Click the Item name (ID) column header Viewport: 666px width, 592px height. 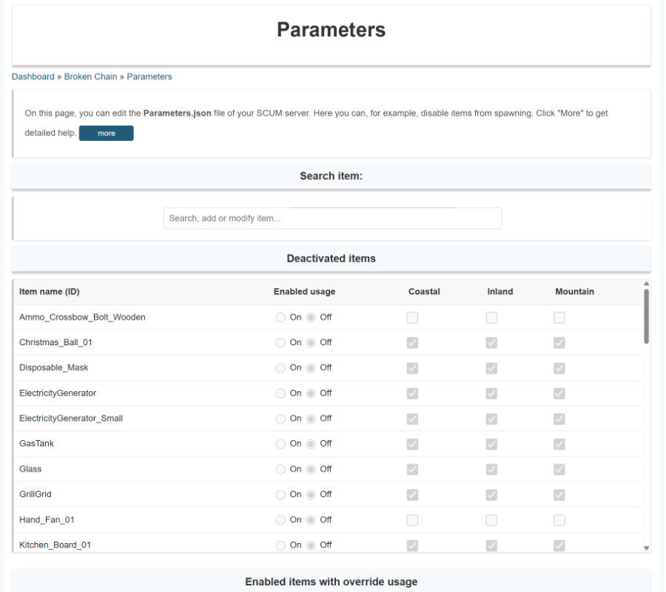(x=49, y=291)
